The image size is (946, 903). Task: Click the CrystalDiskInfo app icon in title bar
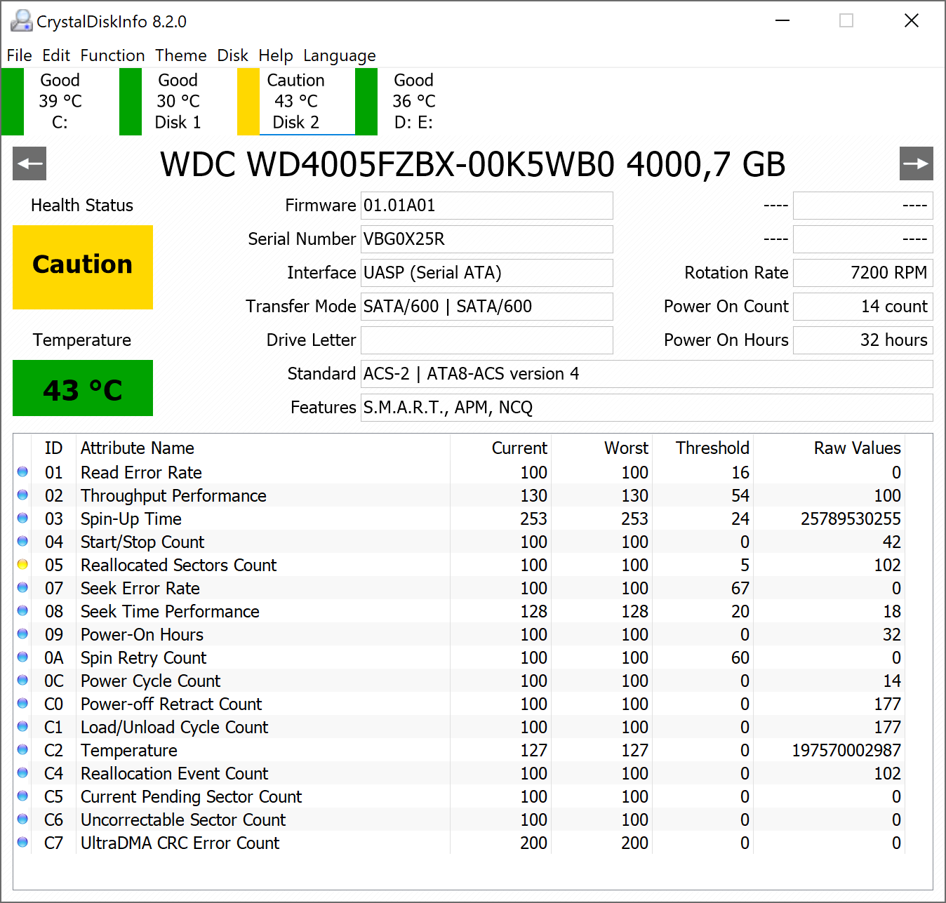21,21
